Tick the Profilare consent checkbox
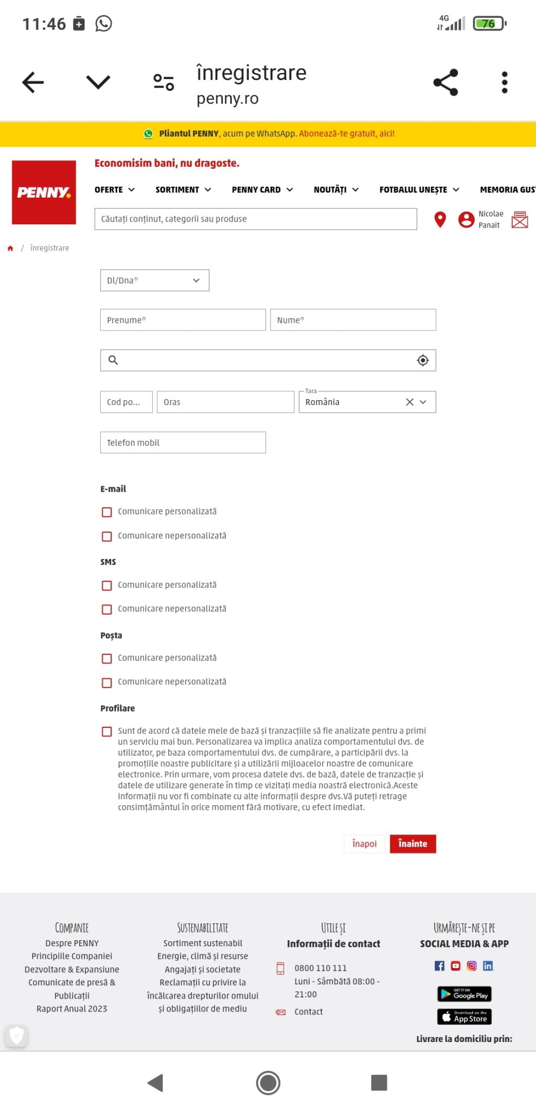 coord(107,732)
